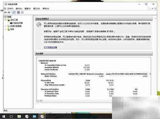Image resolution: width=160 pixels, height=119 pixels.
Task: Open the 文件(F) menu
Action: pyautogui.click(x=10, y=9)
